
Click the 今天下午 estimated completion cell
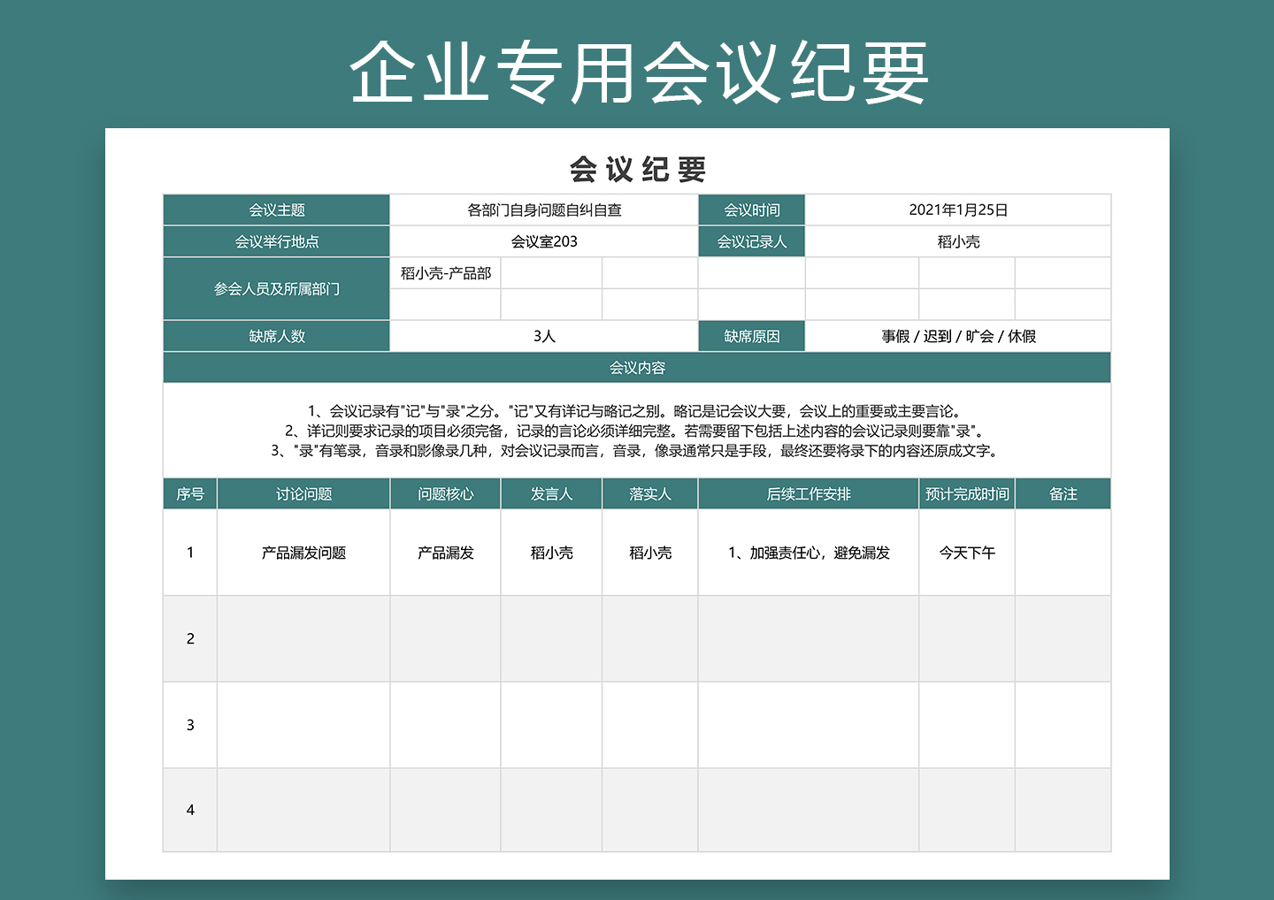click(966, 553)
